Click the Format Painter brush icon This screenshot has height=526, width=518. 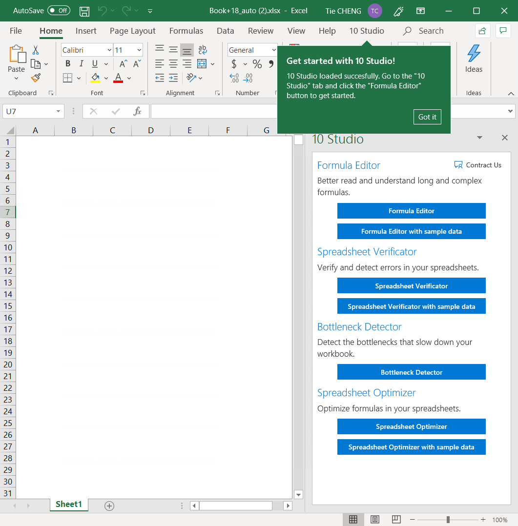pyautogui.click(x=36, y=78)
